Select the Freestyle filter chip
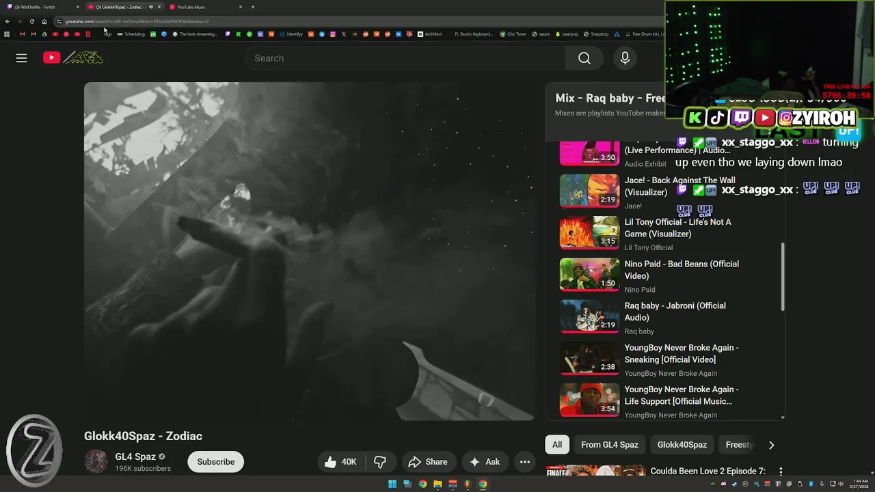 (739, 445)
